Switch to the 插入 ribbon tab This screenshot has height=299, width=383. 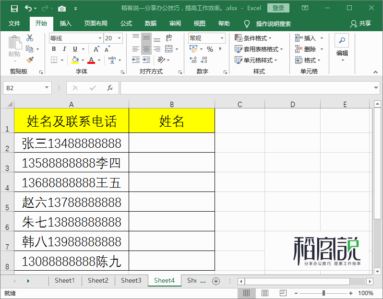click(x=66, y=24)
